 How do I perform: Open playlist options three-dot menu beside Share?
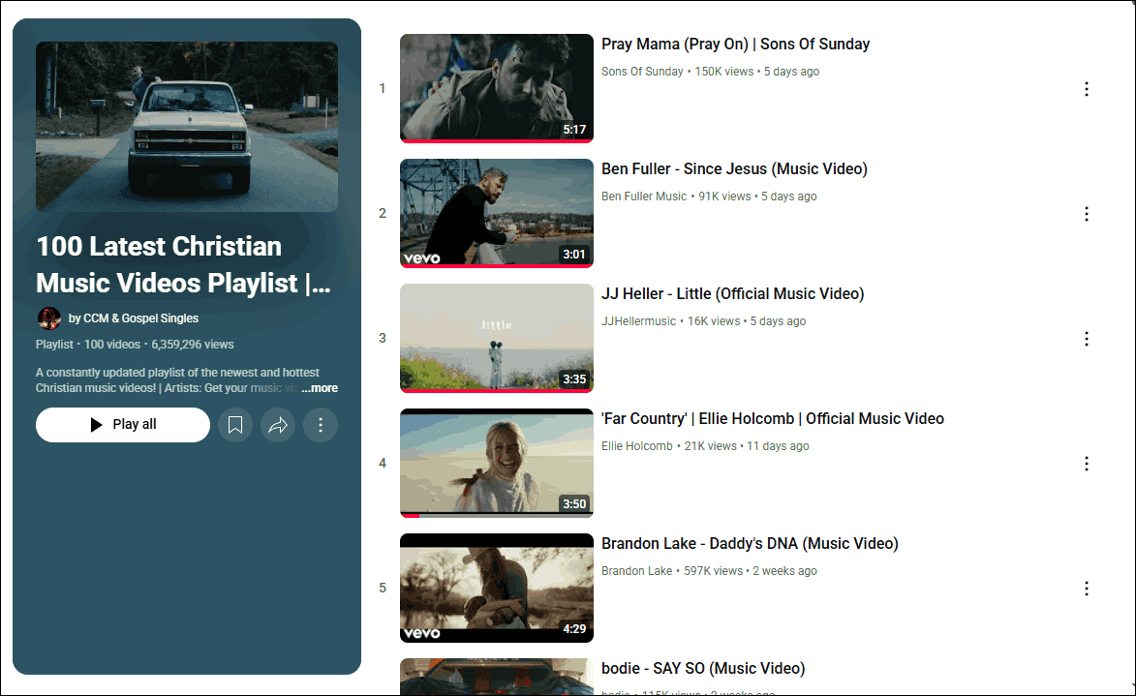coord(321,424)
